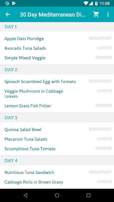Select Cabbage Rolls in Brown Gravy
This screenshot has width=114, height=202.
point(57,182)
